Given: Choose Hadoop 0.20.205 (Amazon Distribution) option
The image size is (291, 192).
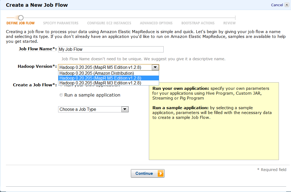Looking at the screenshot, I should point(108,73).
